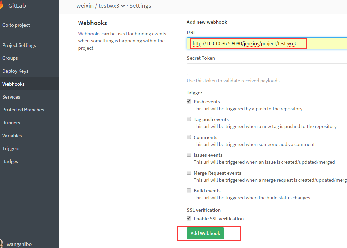Enable the Comments trigger checkbox
The width and height of the screenshot is (347, 248).
tap(189, 137)
